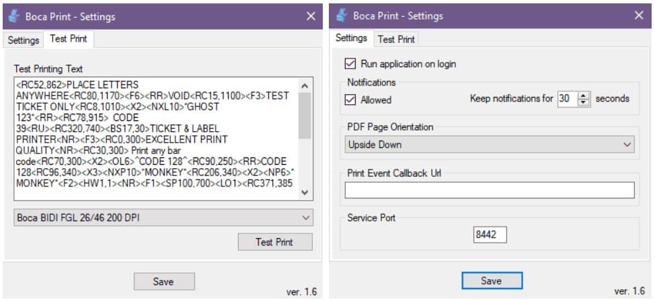
Task: Select Test Print tab in left window
Action: (x=69, y=39)
